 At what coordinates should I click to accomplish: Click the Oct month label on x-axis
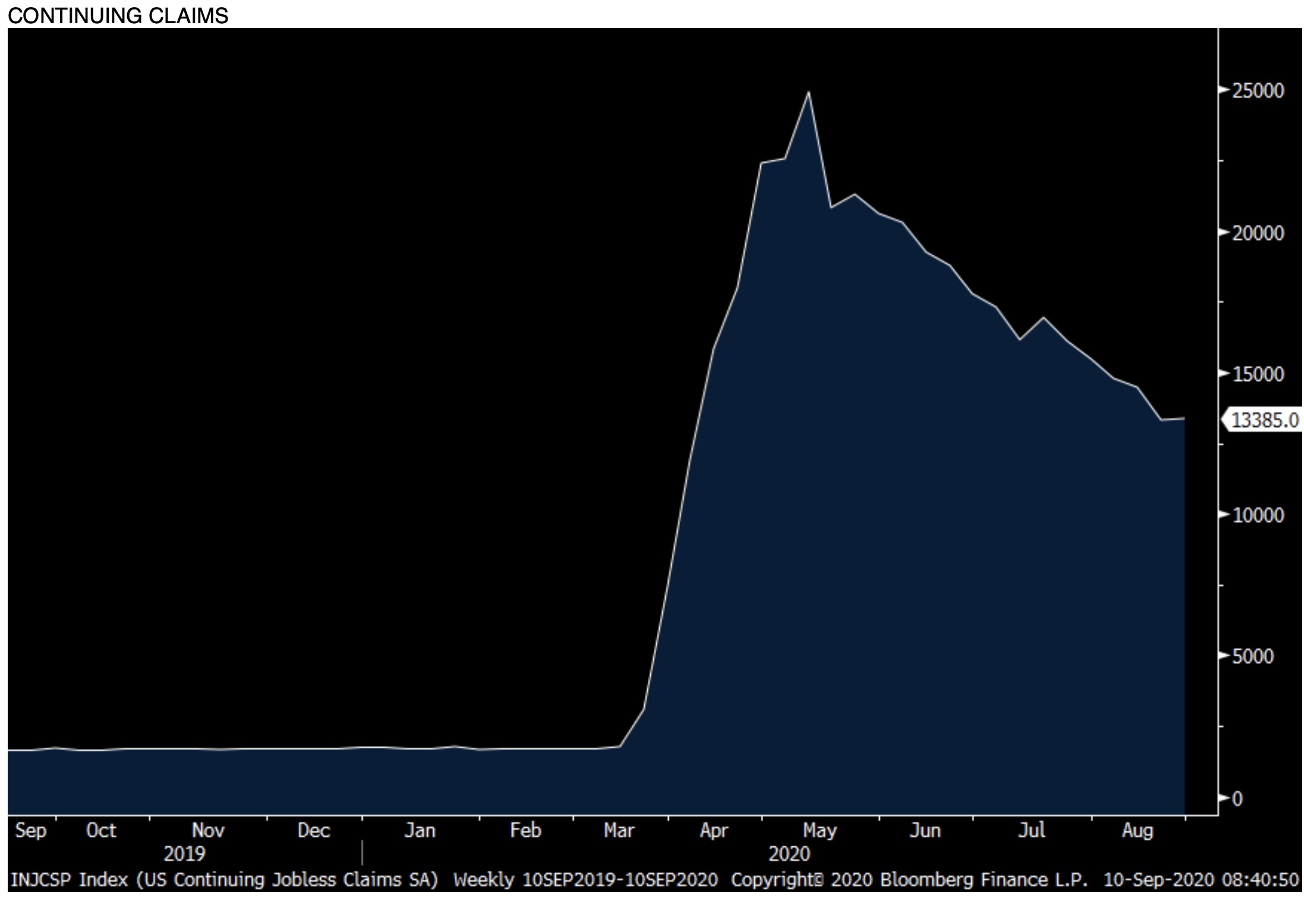tap(101, 830)
